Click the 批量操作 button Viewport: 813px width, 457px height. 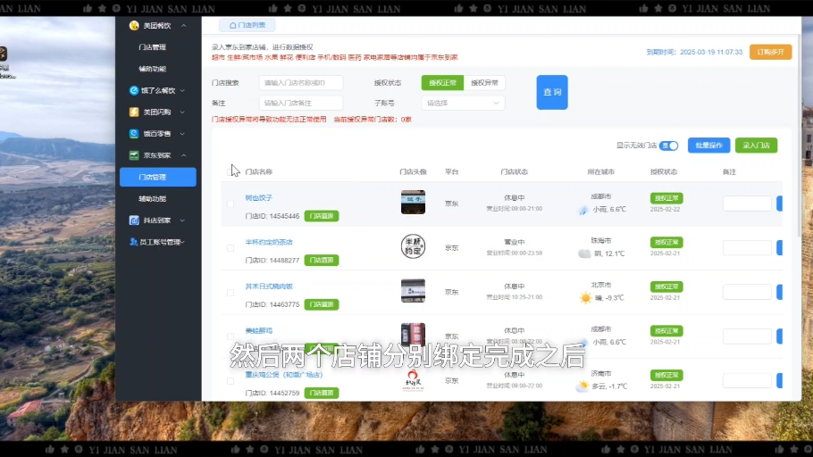[x=708, y=145]
